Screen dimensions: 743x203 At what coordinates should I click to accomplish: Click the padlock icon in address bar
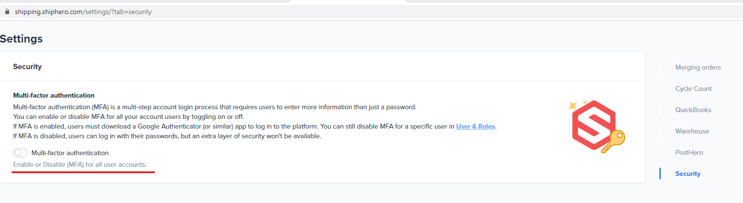tap(7, 12)
